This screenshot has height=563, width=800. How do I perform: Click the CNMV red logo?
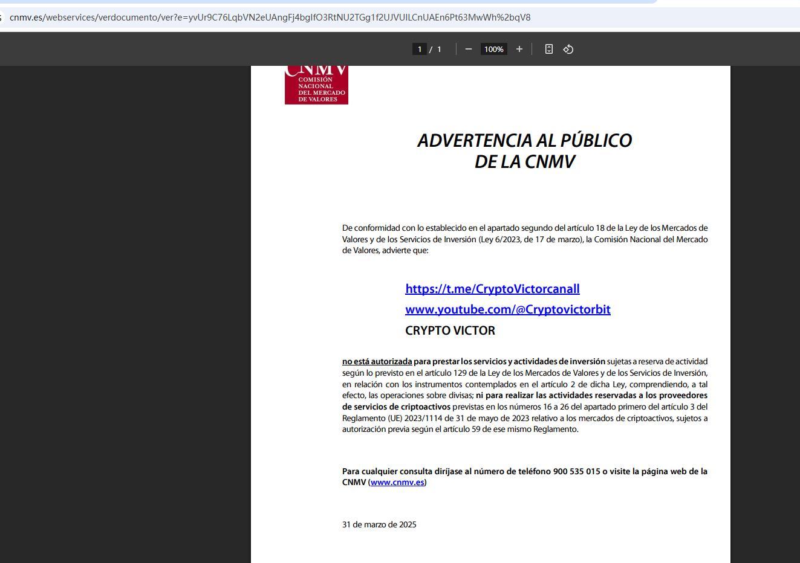point(316,85)
